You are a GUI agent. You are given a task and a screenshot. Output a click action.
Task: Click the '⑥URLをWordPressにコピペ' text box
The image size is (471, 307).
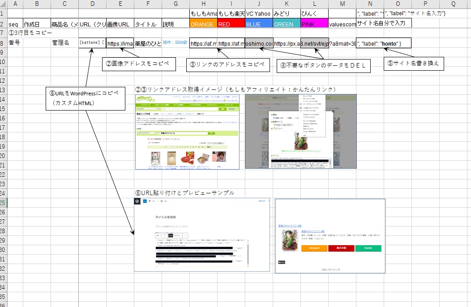point(86,98)
